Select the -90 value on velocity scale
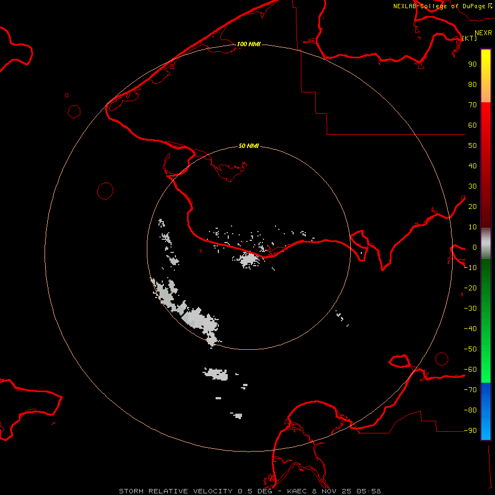495x495 pixels. pos(470,431)
